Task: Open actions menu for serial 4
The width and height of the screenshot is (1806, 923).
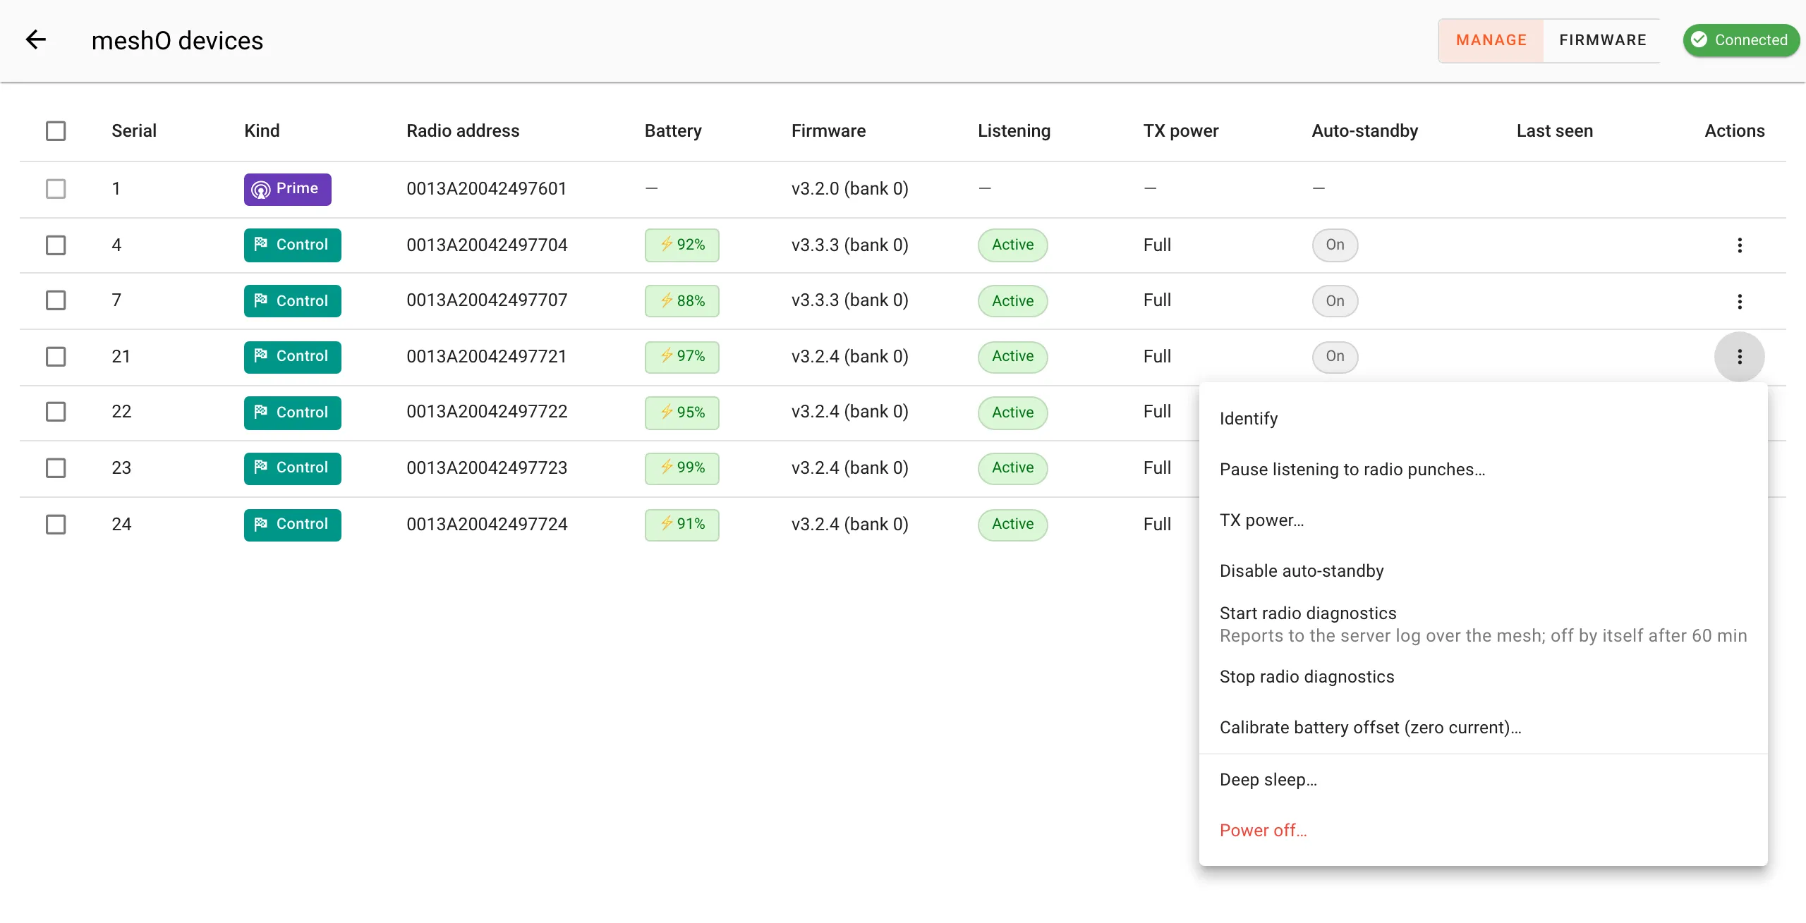Action: click(1739, 245)
